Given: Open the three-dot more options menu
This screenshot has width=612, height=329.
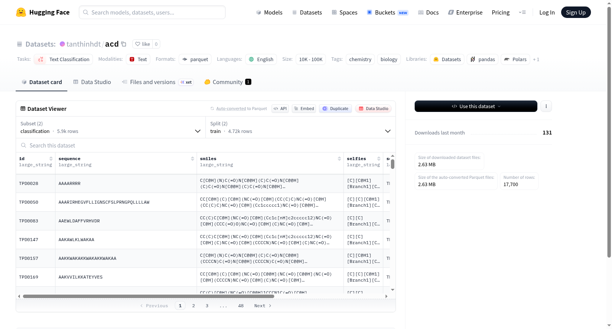Looking at the screenshot, I should click(x=546, y=106).
